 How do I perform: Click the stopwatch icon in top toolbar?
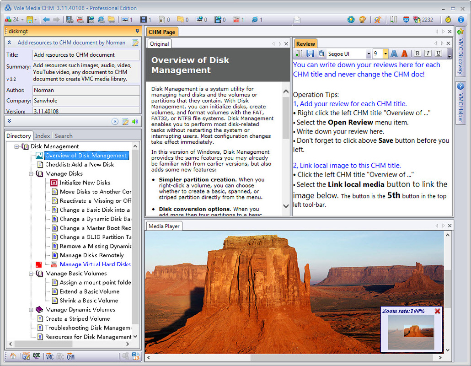(448, 20)
